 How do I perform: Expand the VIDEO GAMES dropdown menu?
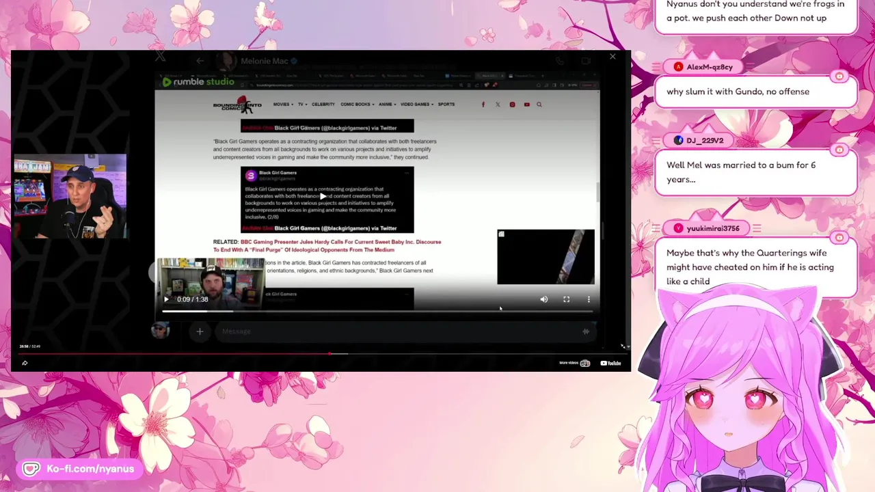(x=417, y=105)
